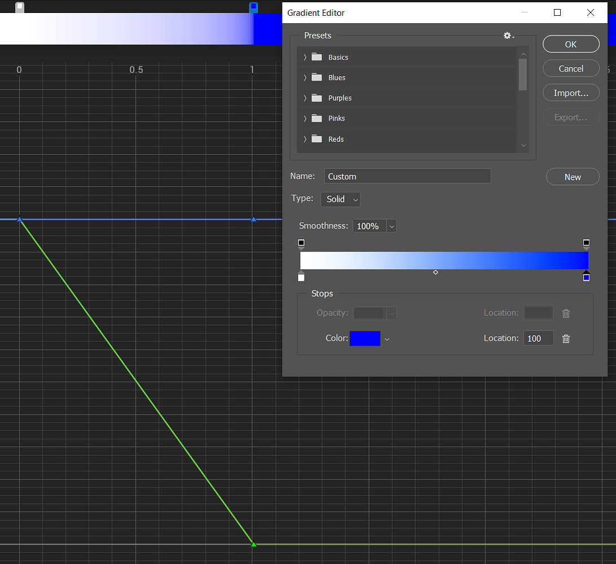Viewport: 616px width, 564px height.
Task: Click the Pinks preset folder icon
Action: 316,118
